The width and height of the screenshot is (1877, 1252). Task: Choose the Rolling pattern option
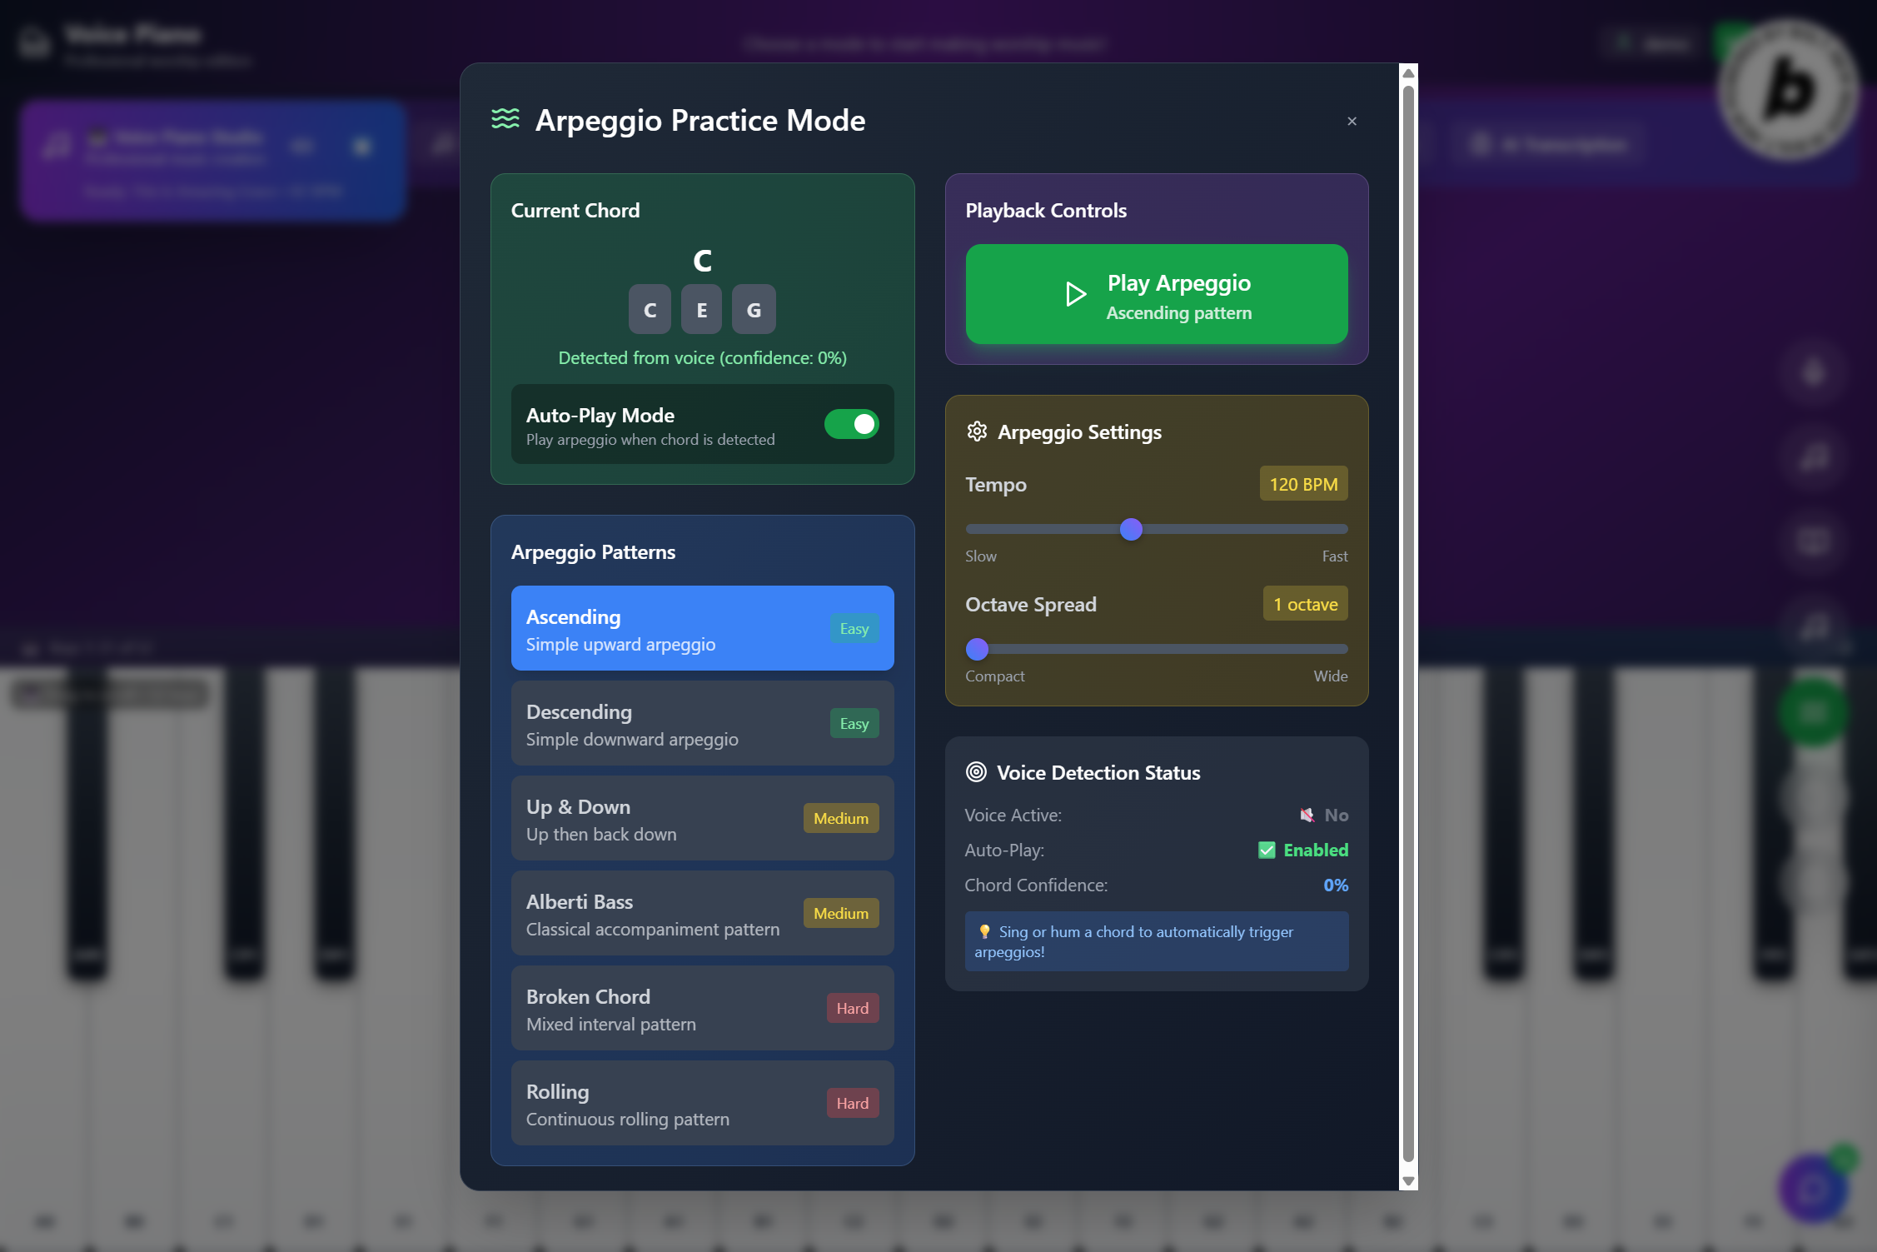pos(702,1104)
